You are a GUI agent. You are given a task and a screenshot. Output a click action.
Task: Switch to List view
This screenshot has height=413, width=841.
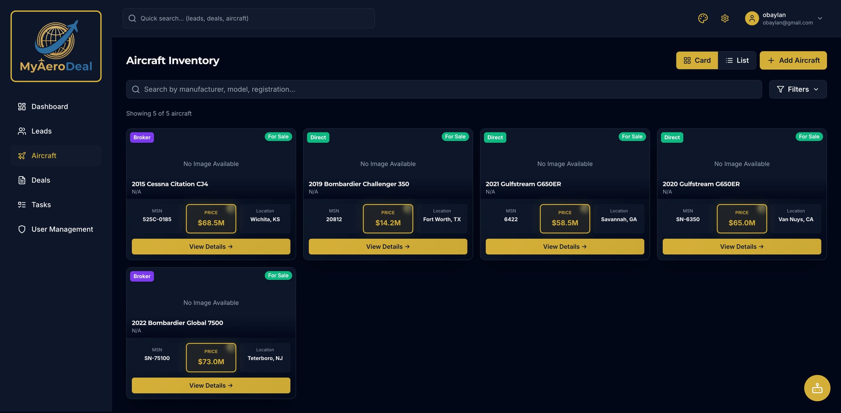click(737, 61)
